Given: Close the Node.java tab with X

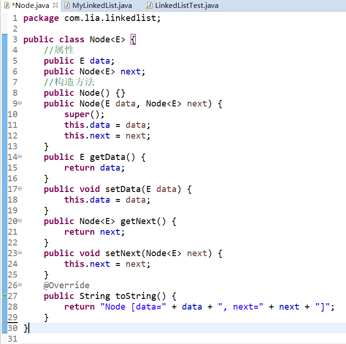Looking at the screenshot, I should (55, 5).
